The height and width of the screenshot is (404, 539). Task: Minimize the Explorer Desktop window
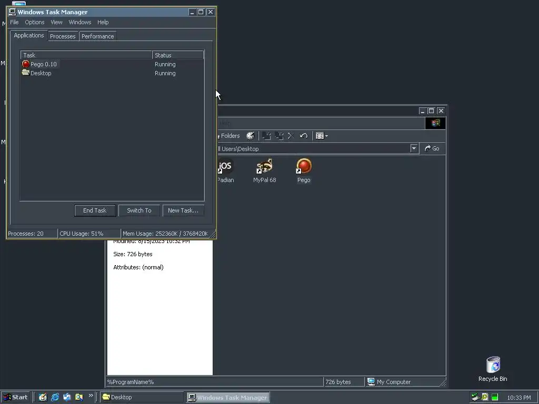point(423,111)
